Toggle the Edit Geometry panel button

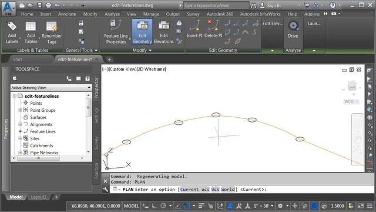(x=142, y=32)
